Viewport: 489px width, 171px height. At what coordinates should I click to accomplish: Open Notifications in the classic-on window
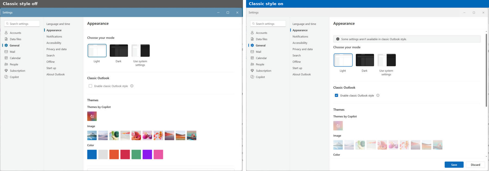(300, 36)
